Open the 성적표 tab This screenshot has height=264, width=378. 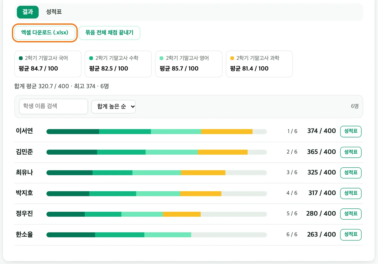click(54, 12)
